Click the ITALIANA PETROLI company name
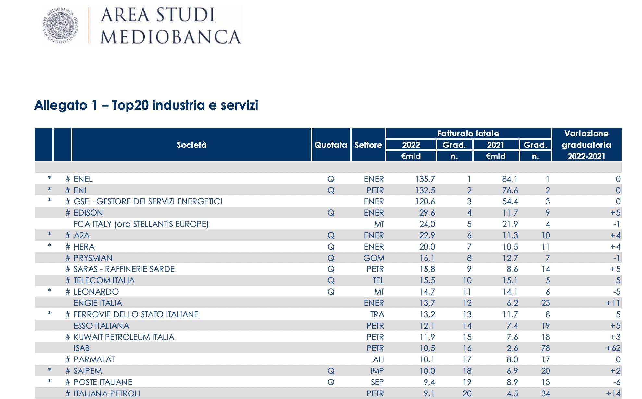Screen dimensions: 642x399 click(107, 393)
